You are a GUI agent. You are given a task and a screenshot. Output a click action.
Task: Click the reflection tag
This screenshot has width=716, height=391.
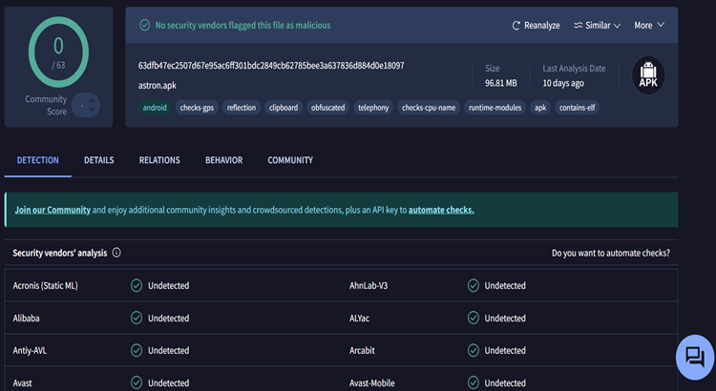[242, 108]
